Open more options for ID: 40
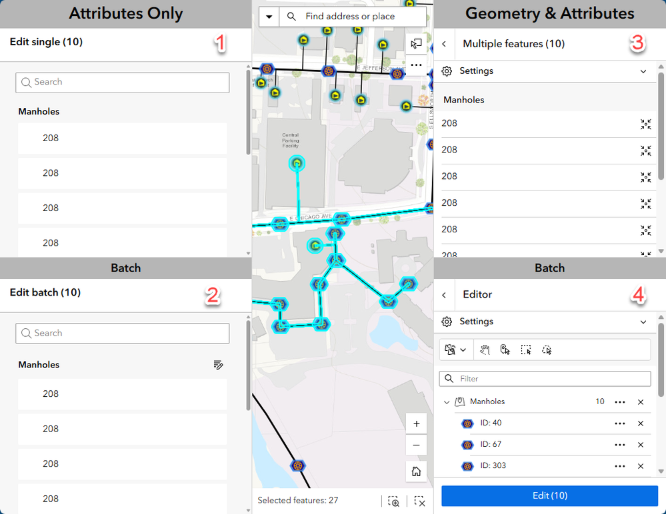Viewport: 666px width, 514px height. (x=620, y=423)
